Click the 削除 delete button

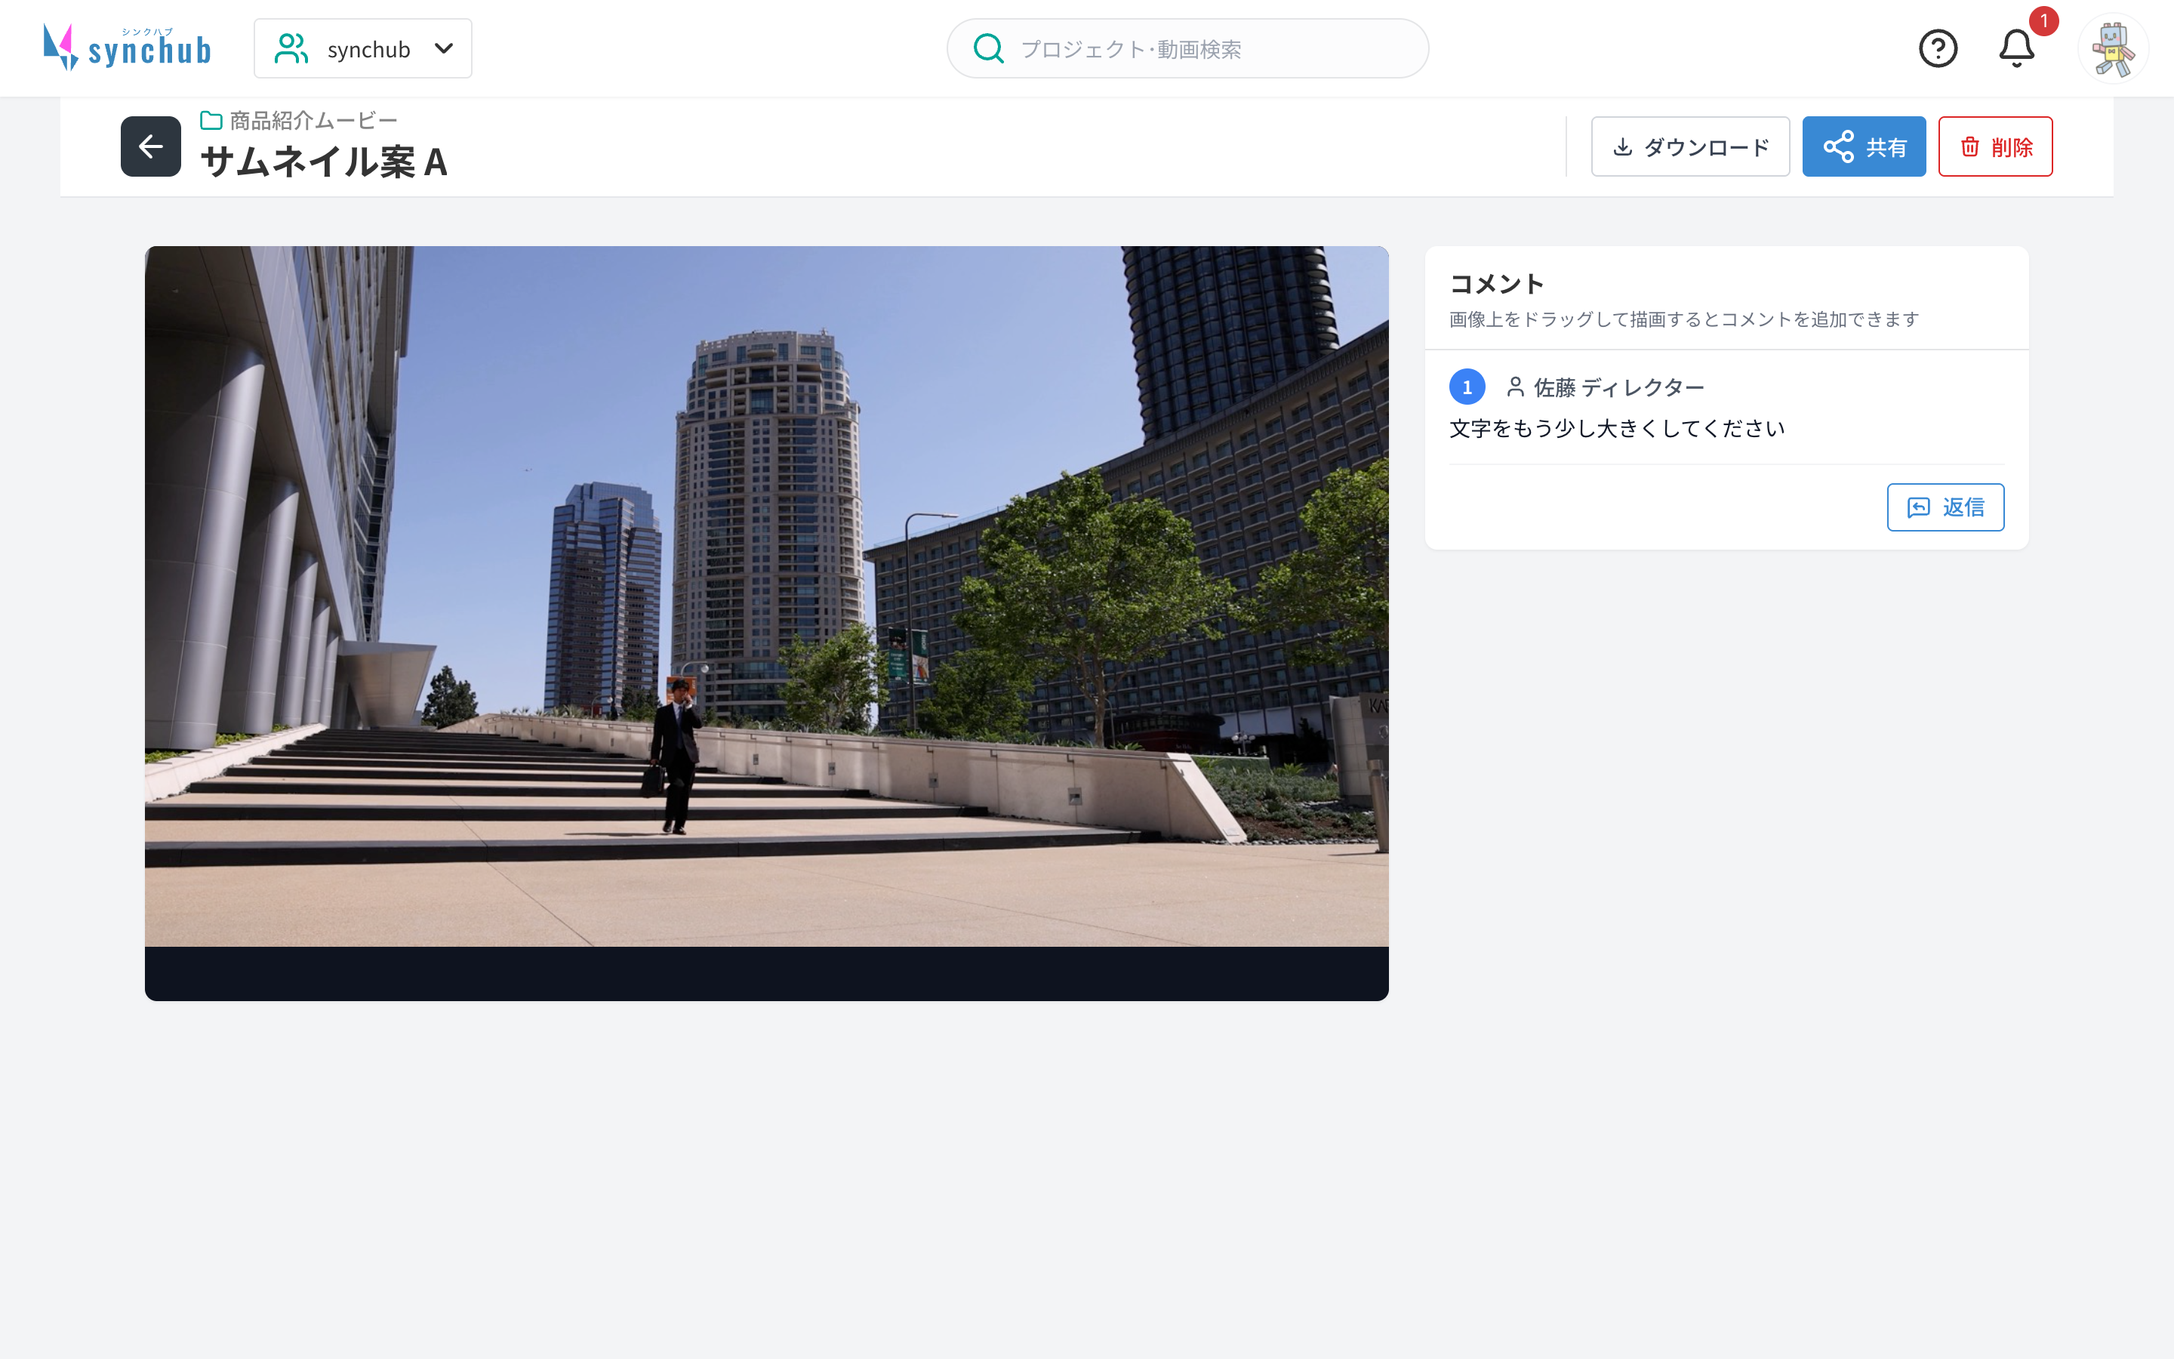[1995, 146]
